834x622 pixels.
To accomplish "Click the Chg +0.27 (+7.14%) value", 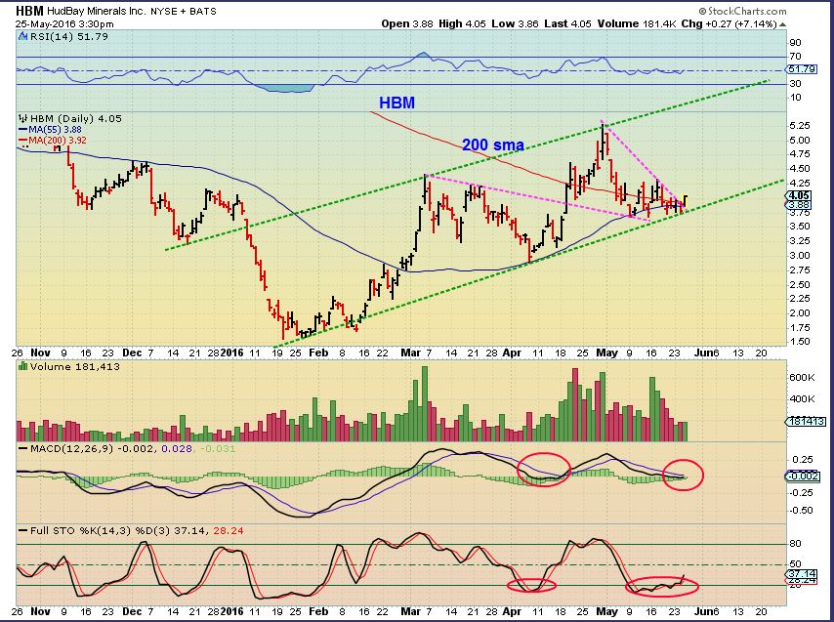I will pyautogui.click(x=730, y=23).
